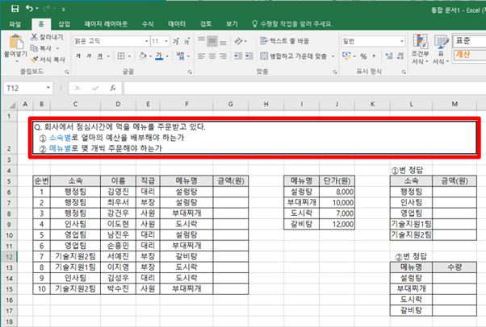Click the fx insert function icon
Image resolution: width=486 pixels, height=327 pixels.
113,89
